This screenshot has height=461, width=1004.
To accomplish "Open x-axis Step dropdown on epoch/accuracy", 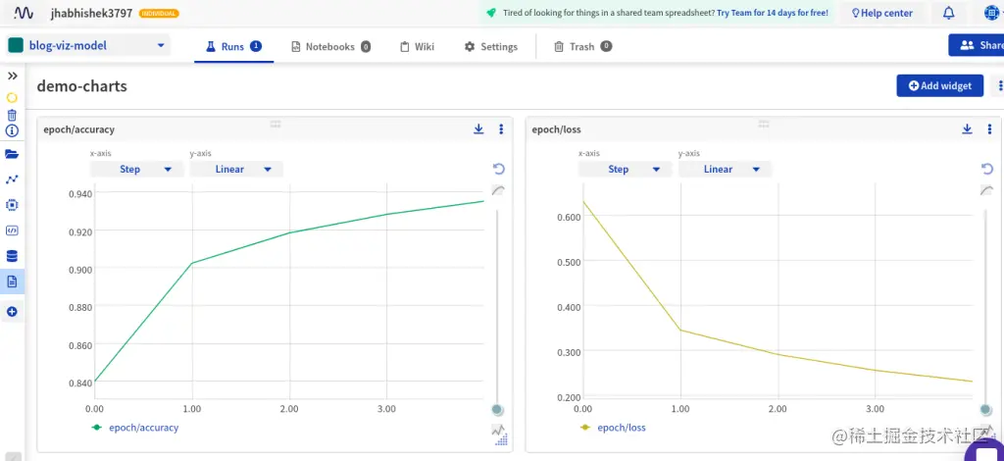I will (x=136, y=169).
